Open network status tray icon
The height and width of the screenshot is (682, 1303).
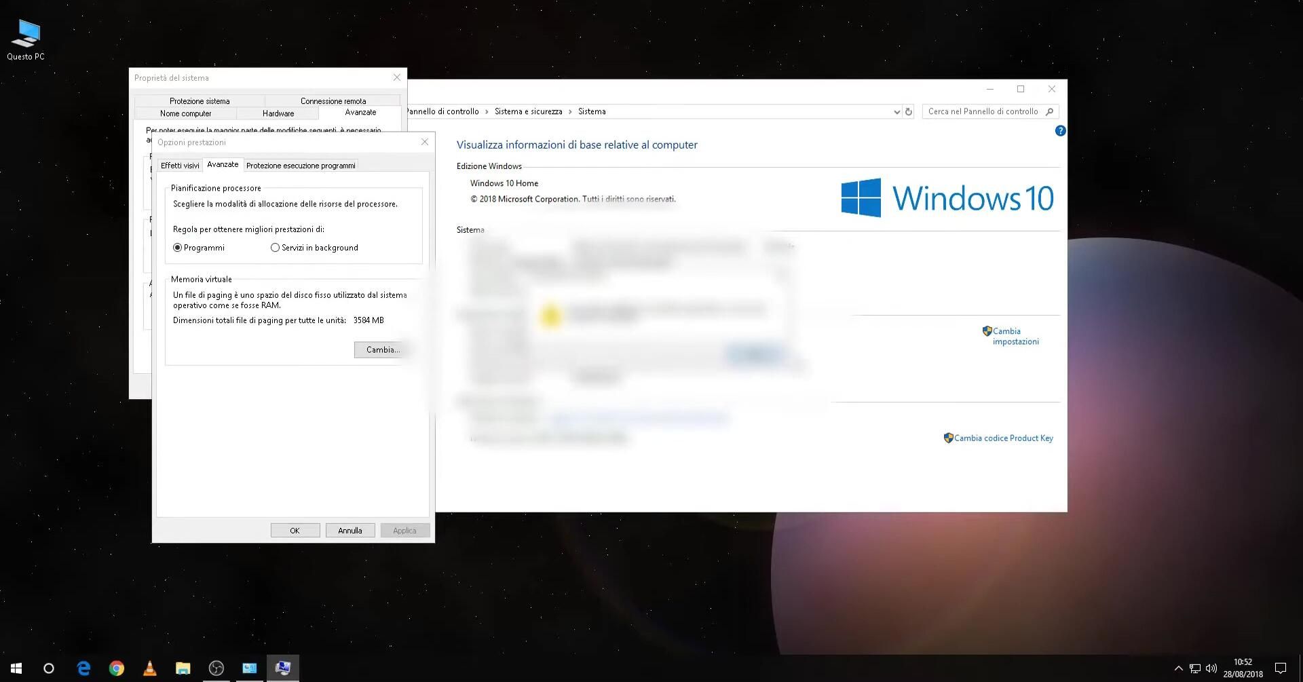(1195, 668)
